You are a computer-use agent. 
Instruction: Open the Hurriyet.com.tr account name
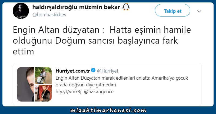pos(73,71)
